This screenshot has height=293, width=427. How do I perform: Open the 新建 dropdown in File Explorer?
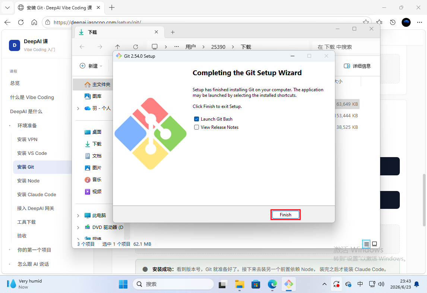(91, 66)
